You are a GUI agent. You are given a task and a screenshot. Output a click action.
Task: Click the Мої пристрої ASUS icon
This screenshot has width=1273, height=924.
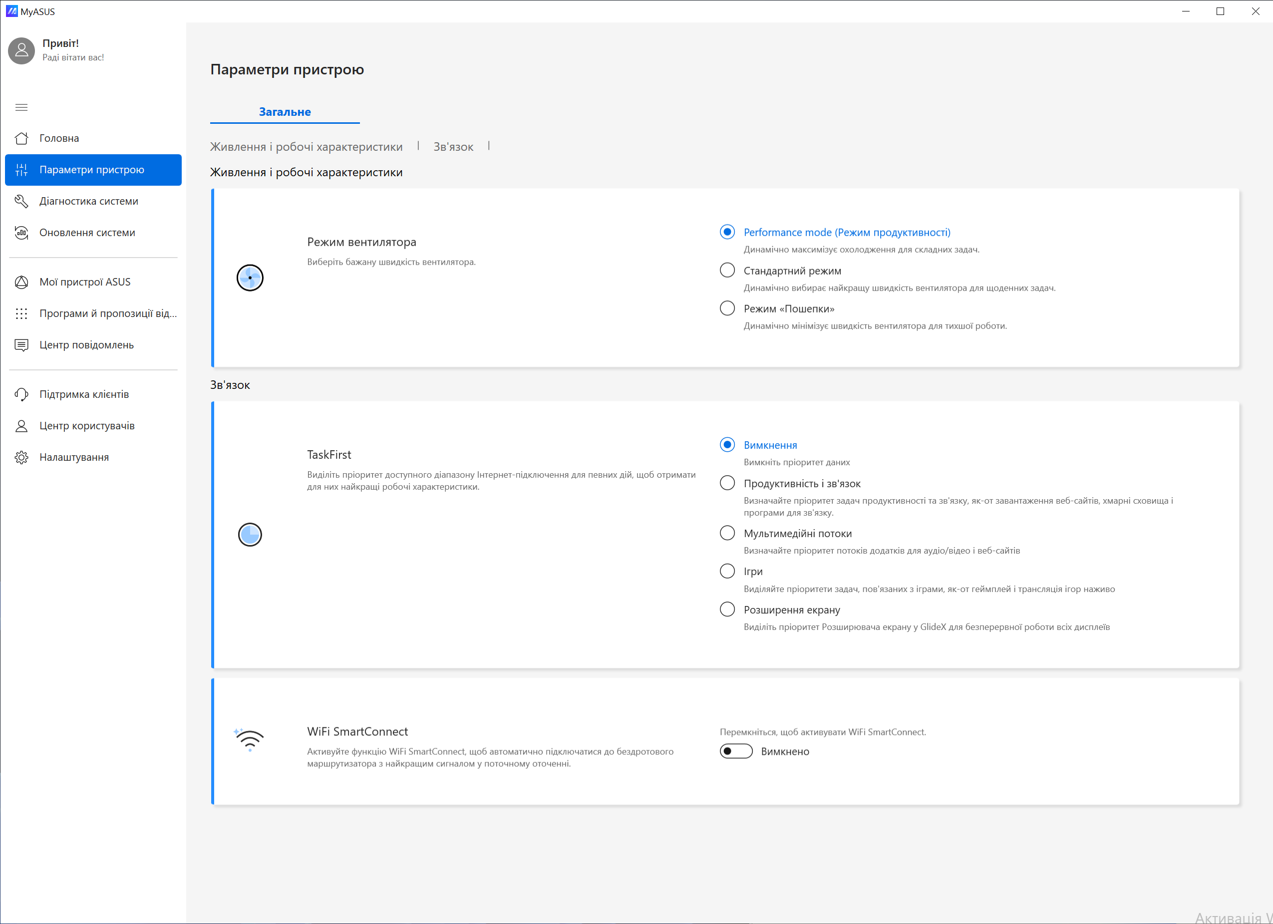pyautogui.click(x=21, y=282)
